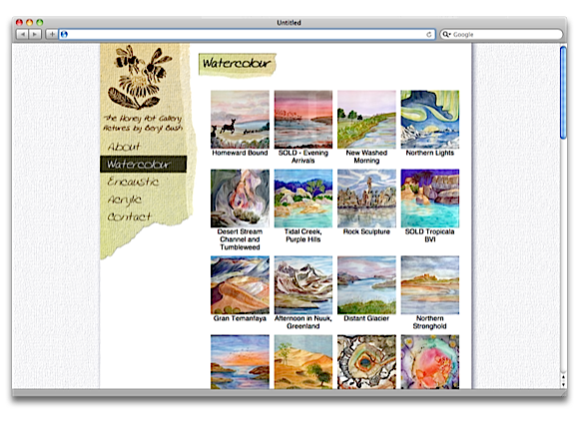Click the reload icon in address bar
Viewport: 579px width, 429px height.
coord(428,34)
